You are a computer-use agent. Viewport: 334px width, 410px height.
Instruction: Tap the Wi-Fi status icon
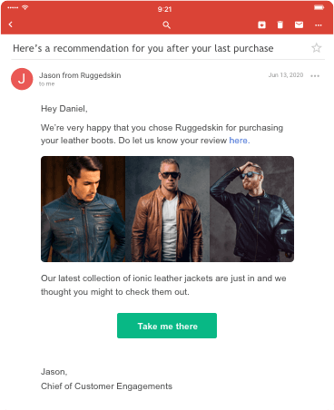(x=25, y=7)
